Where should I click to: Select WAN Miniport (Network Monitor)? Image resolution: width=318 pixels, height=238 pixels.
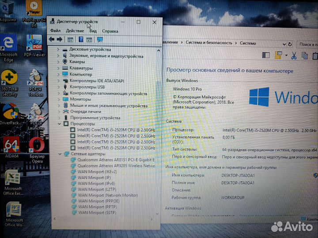(x=108, y=195)
